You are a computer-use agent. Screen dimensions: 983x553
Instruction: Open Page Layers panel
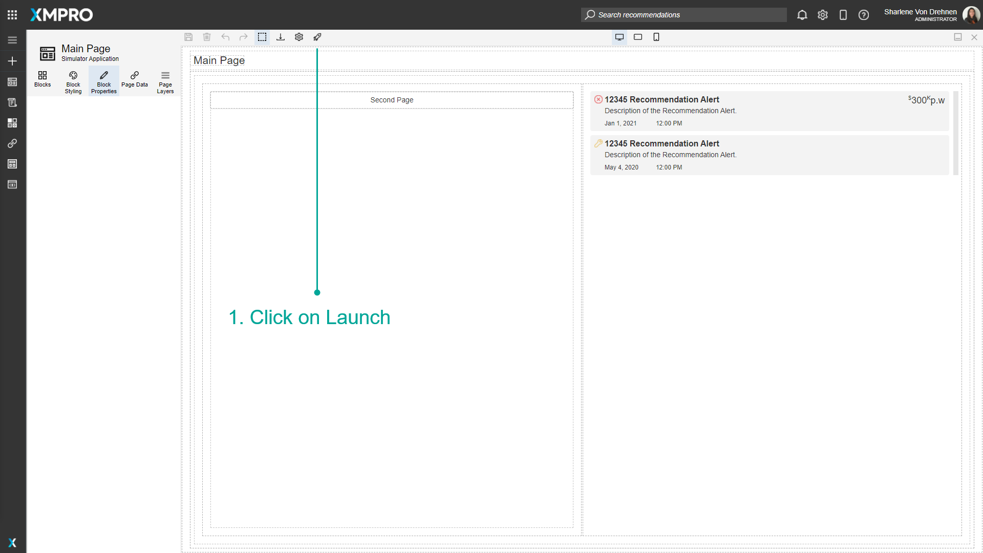(x=165, y=81)
